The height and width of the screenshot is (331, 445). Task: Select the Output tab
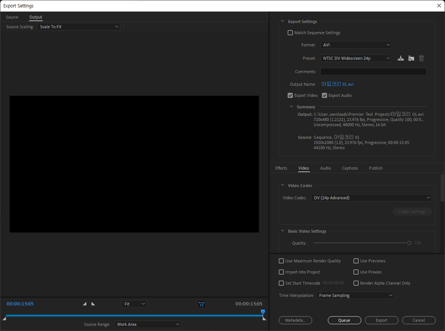tap(36, 17)
